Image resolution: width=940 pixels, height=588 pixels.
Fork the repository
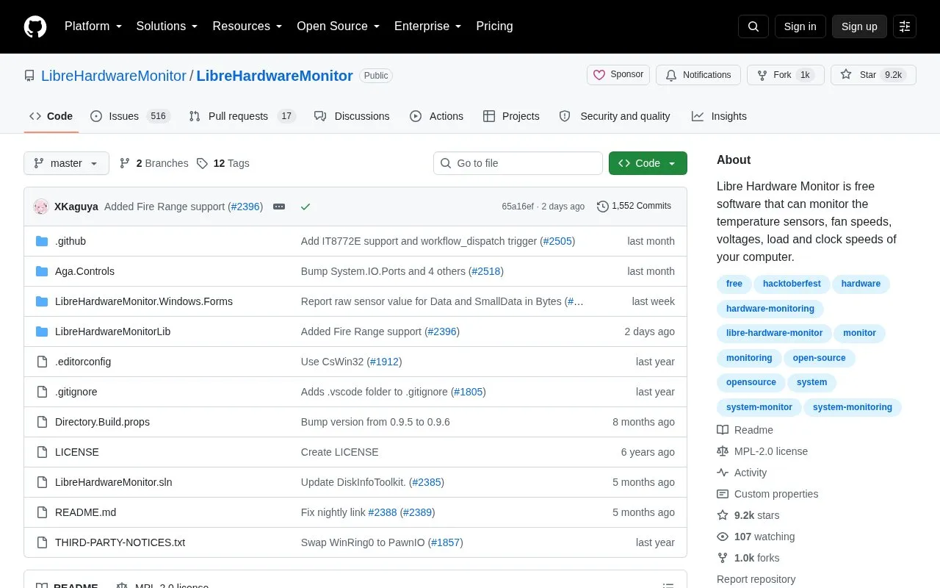point(785,75)
